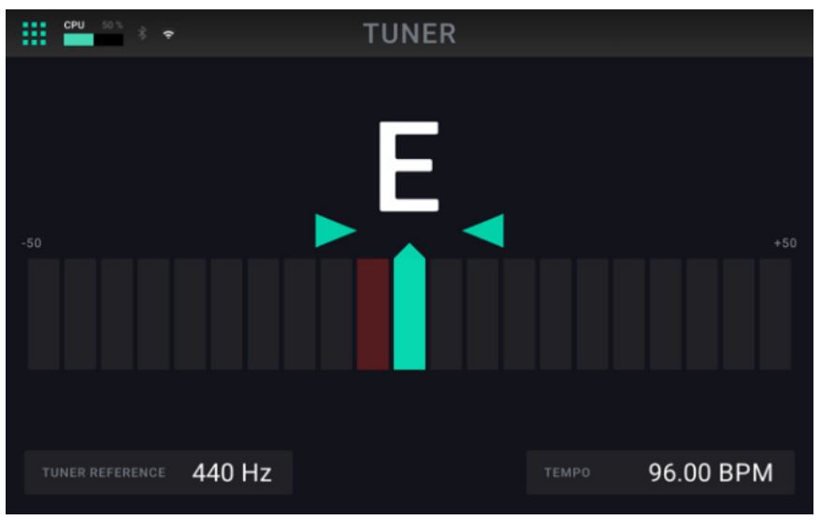Click the Wi-Fi status icon
820x520 pixels.
coord(168,35)
